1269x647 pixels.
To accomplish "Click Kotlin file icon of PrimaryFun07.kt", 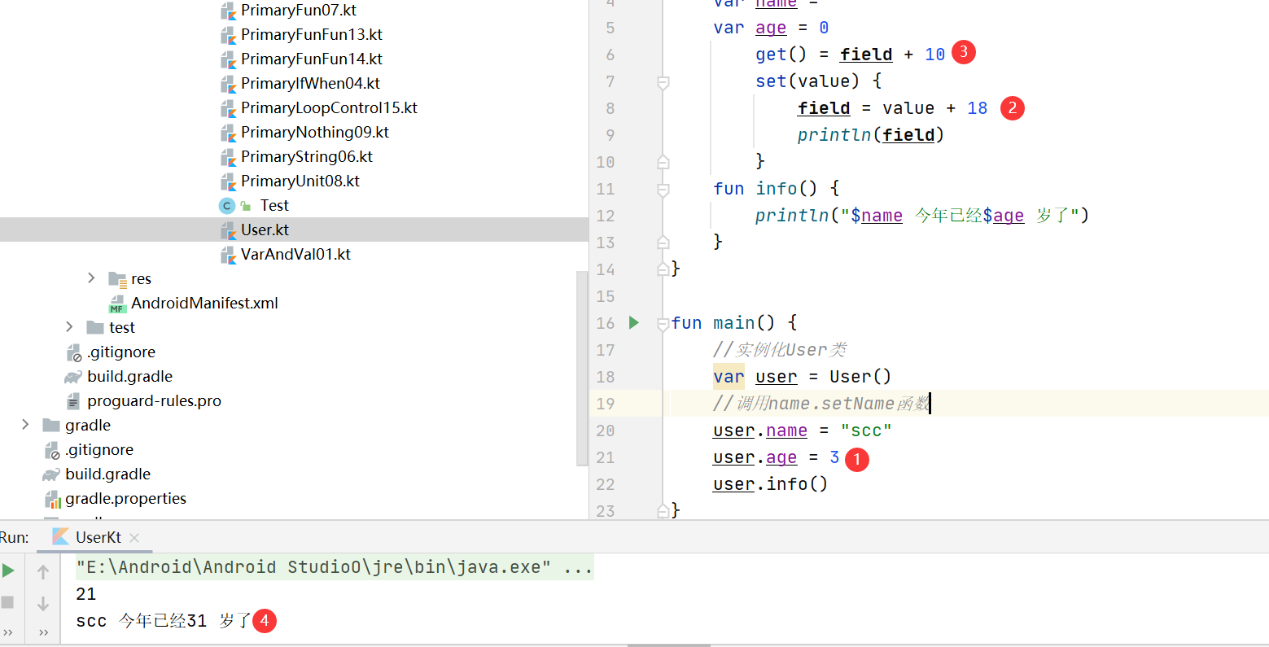I will point(228,11).
